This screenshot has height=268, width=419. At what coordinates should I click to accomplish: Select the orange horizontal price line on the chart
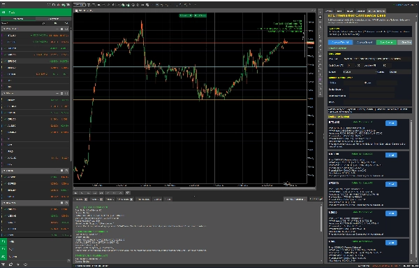click(x=190, y=43)
